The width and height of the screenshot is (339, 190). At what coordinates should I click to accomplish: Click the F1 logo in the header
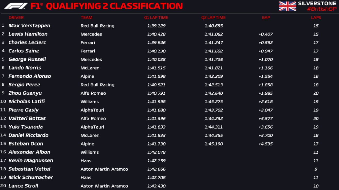click(x=16, y=6)
